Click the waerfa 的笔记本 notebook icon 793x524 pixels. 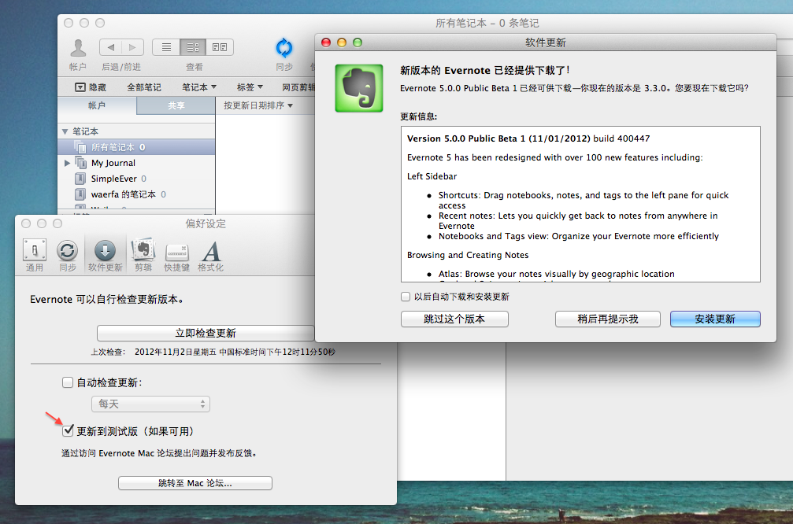tap(80, 194)
